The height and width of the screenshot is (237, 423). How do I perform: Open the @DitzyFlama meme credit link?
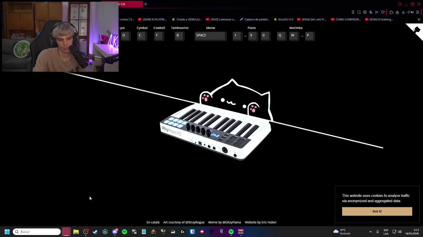coord(232,222)
